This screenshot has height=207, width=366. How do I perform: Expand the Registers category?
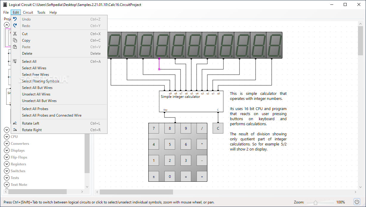tap(7, 164)
